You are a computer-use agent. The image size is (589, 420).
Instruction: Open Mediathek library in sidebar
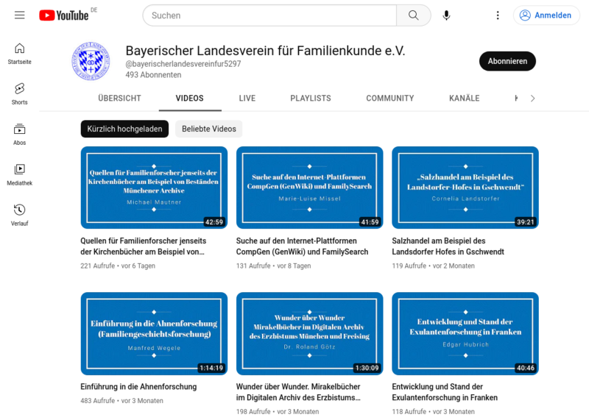click(20, 175)
